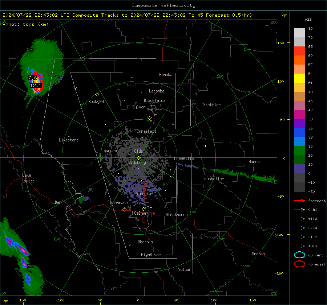The width and height of the screenshot is (327, 305).
Task: Click the Olds city label
Action: coord(138,151)
